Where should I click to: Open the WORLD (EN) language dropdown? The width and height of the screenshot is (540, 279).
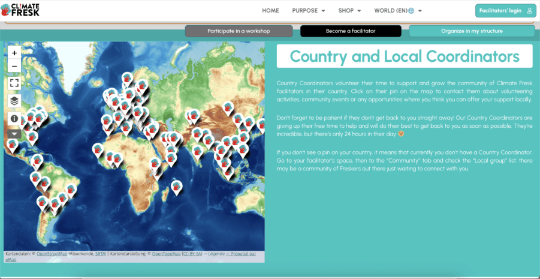click(398, 11)
